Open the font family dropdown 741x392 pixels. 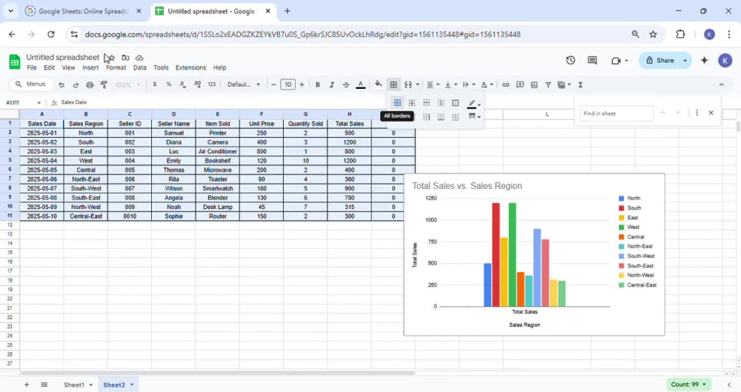click(x=243, y=84)
